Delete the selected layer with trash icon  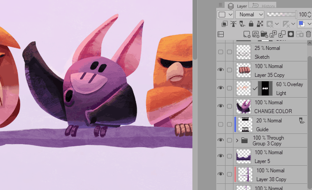pyautogui.click(x=308, y=34)
